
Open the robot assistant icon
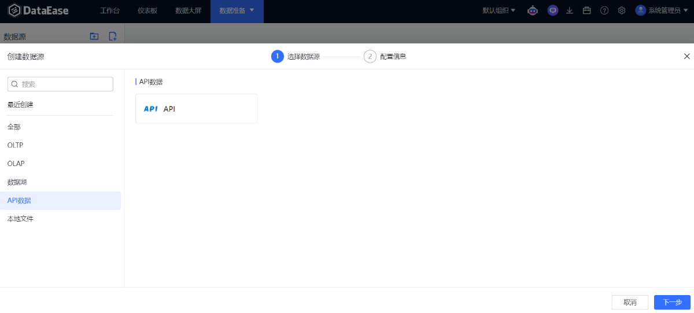533,10
